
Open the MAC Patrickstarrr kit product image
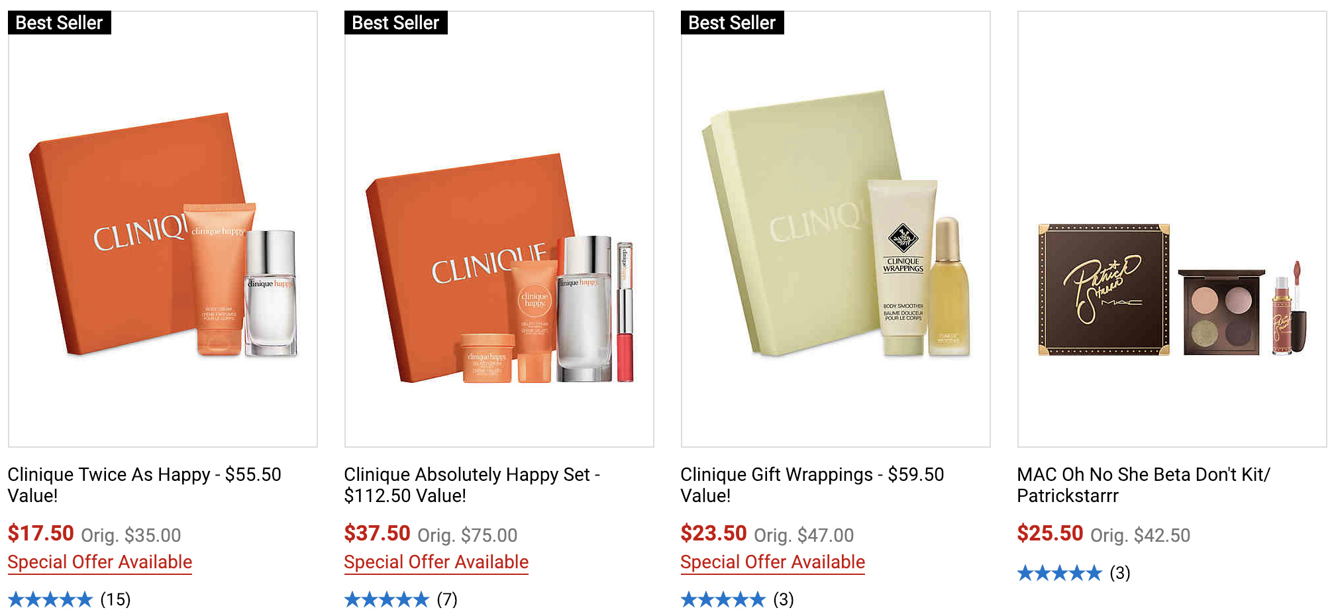pyautogui.click(x=1172, y=229)
